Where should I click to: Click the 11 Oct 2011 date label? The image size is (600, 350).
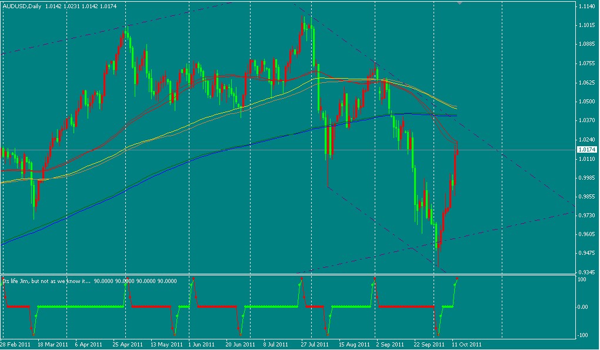466,344
